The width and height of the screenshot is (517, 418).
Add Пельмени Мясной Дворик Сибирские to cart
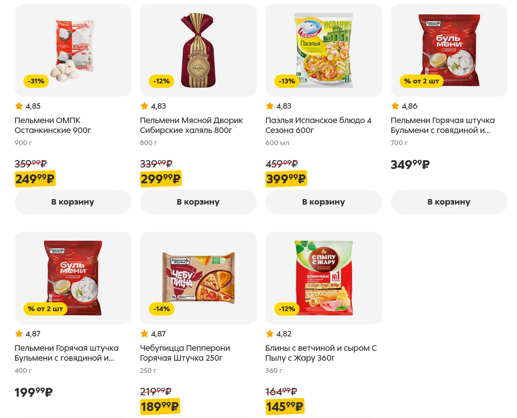click(x=198, y=202)
